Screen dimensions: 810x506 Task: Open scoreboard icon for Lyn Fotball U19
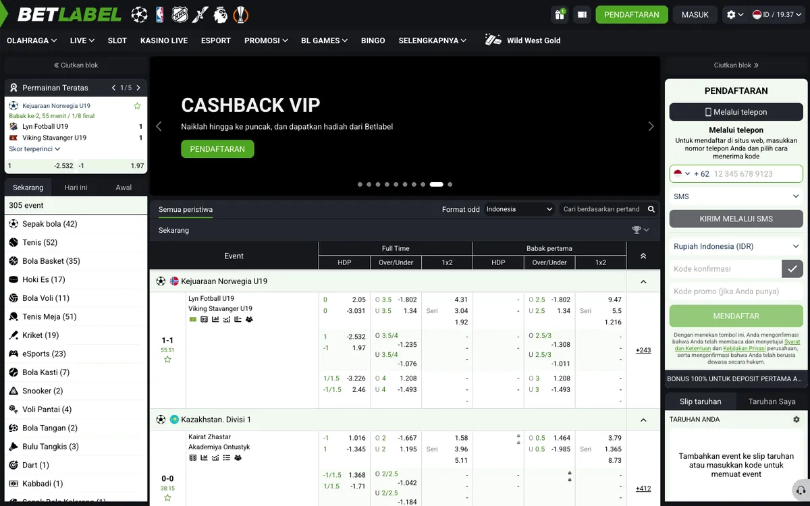[204, 319]
